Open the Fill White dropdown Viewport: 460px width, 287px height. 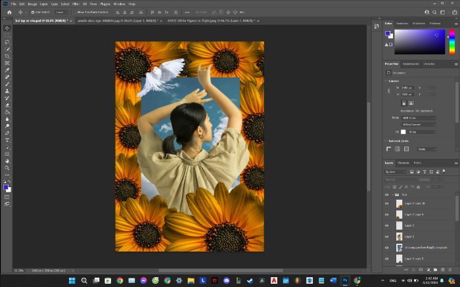(422, 132)
